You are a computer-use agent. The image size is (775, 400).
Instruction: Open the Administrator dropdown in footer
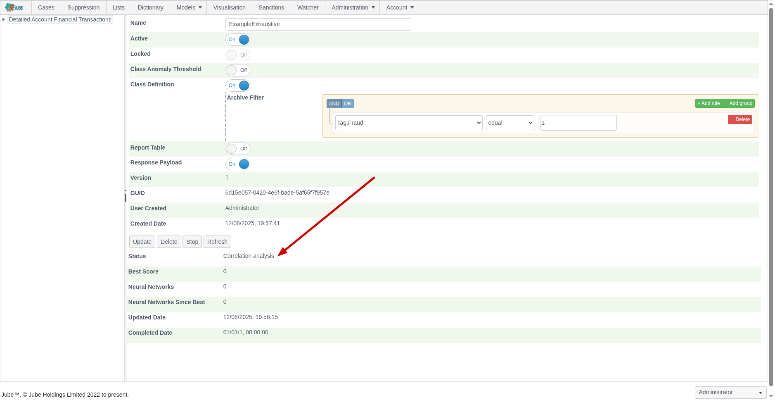[x=730, y=392]
